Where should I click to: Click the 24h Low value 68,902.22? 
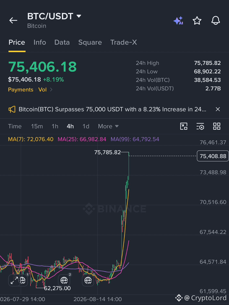207,71
